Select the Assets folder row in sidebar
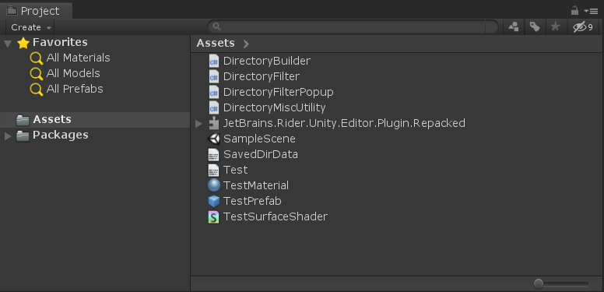 pyautogui.click(x=95, y=120)
